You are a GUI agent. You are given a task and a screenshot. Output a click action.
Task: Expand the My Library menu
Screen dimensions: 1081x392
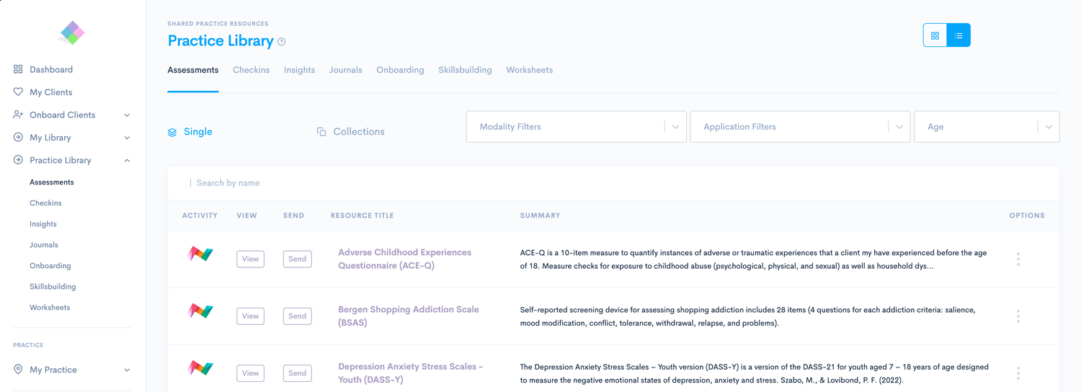(x=127, y=138)
